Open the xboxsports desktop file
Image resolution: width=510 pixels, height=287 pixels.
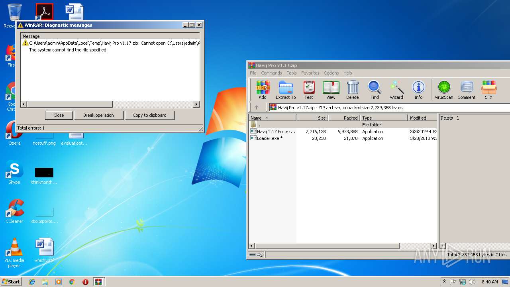(44, 215)
